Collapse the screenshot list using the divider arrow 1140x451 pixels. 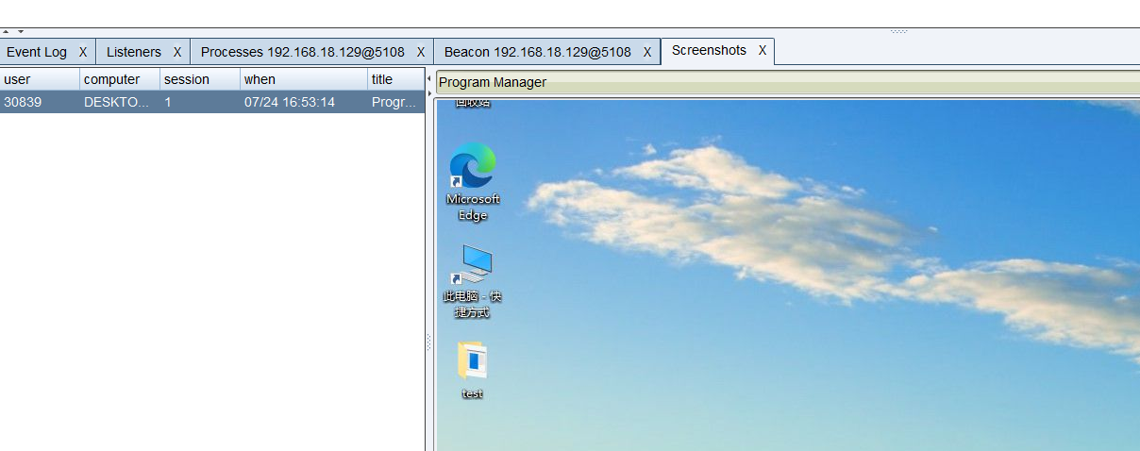(x=429, y=79)
